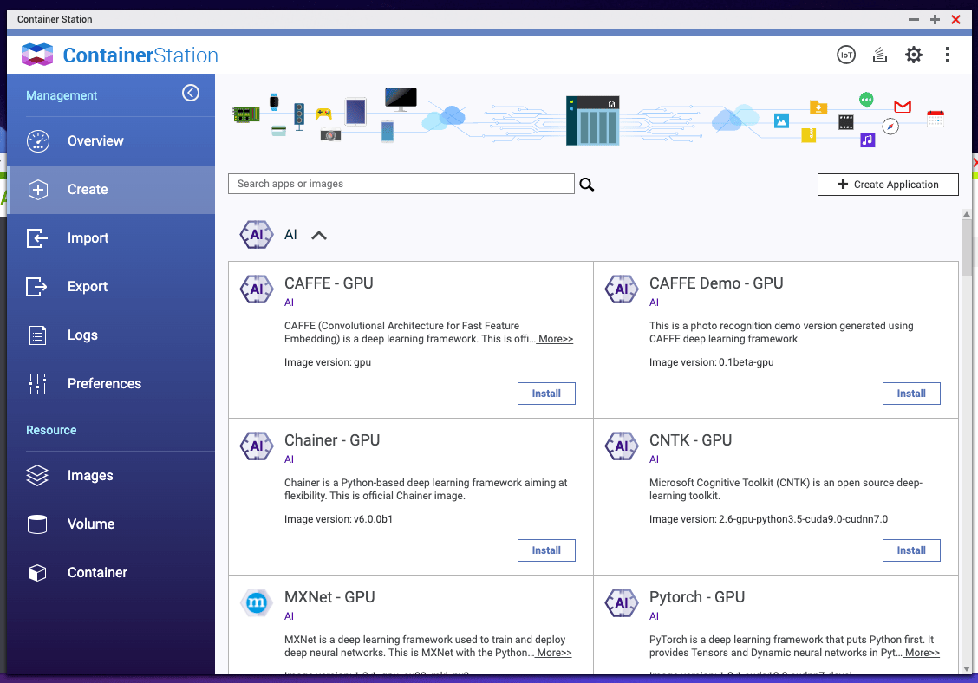The image size is (978, 683).
Task: Click the Volume cylinder icon
Action: click(37, 524)
